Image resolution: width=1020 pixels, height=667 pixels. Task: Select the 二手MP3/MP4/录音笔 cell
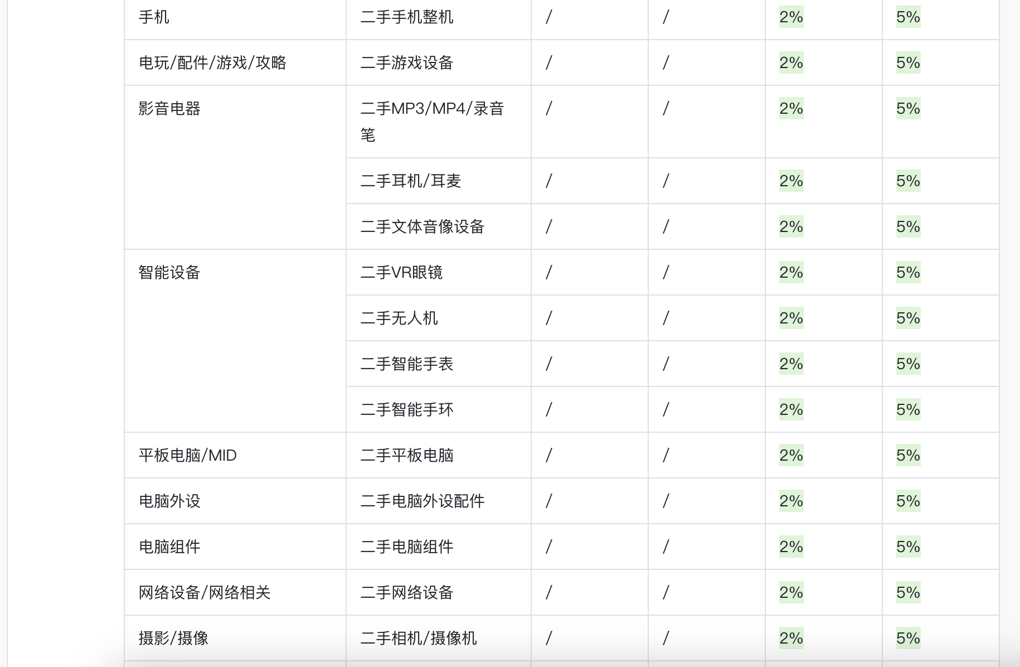pos(432,121)
